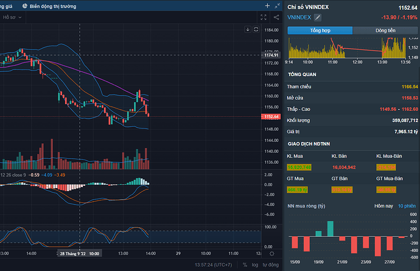Toggle percent scale on the chart

click(x=245, y=265)
